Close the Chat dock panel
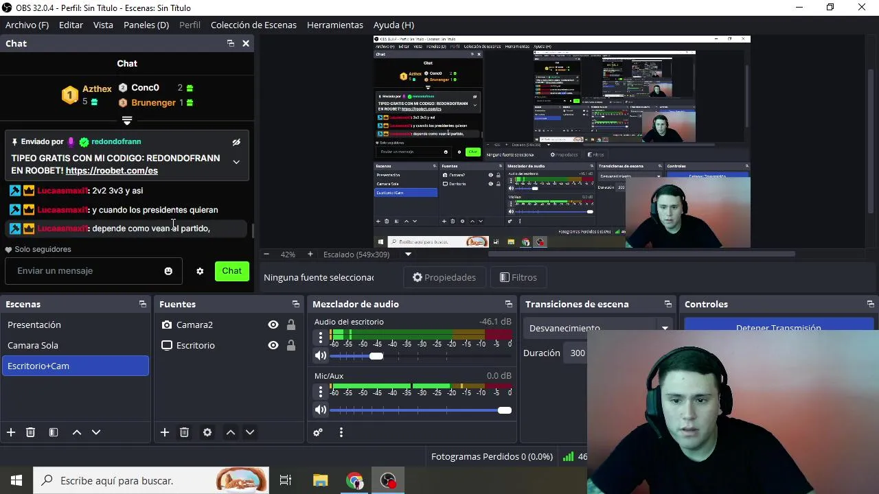Image resolution: width=879 pixels, height=494 pixels. [246, 43]
